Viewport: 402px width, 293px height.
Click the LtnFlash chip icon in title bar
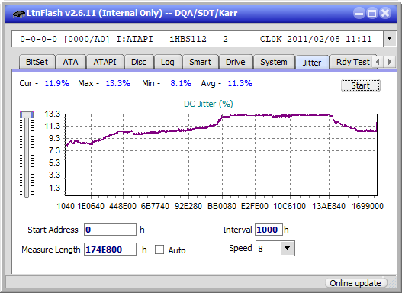tap(19, 13)
